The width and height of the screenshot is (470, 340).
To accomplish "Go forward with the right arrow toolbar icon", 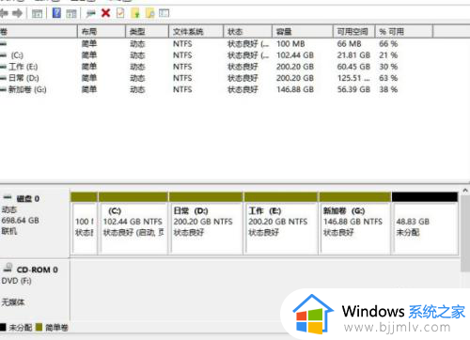I will [x=18, y=13].
